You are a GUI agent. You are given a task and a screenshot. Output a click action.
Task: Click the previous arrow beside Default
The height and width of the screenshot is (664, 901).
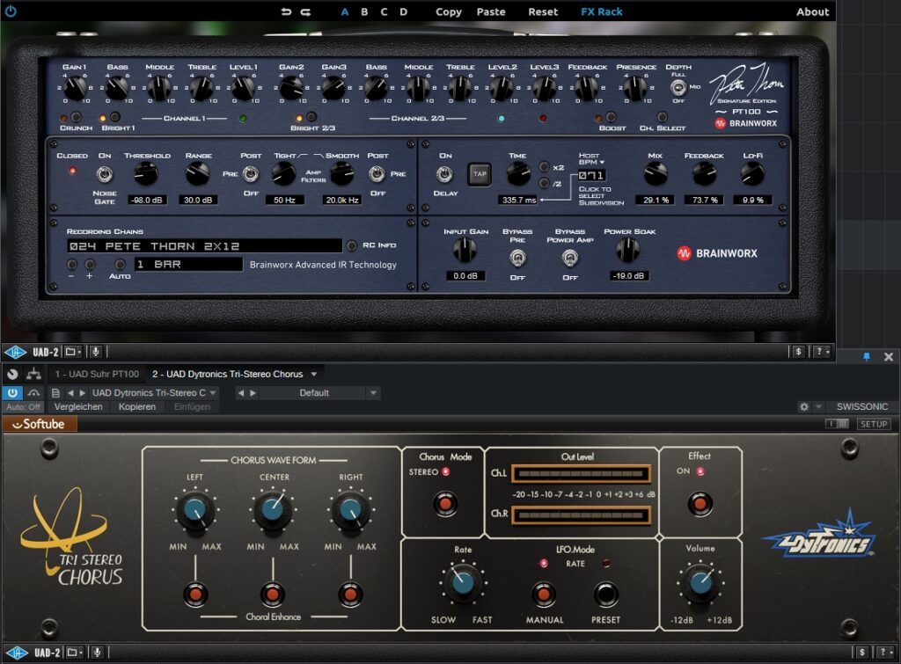coord(241,393)
